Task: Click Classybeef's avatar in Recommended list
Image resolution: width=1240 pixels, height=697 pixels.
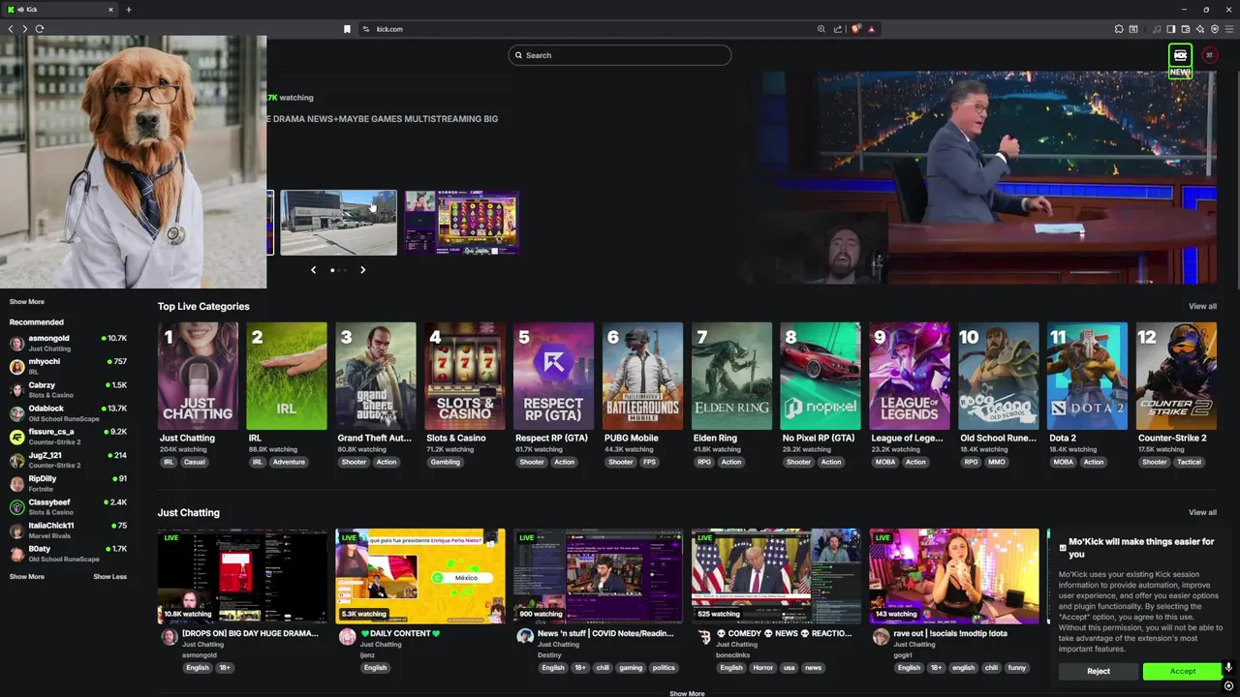Action: pyautogui.click(x=16, y=507)
